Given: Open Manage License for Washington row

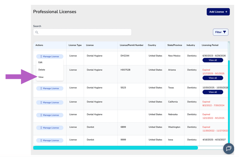Looking at the screenshot, I should (x=50, y=128).
